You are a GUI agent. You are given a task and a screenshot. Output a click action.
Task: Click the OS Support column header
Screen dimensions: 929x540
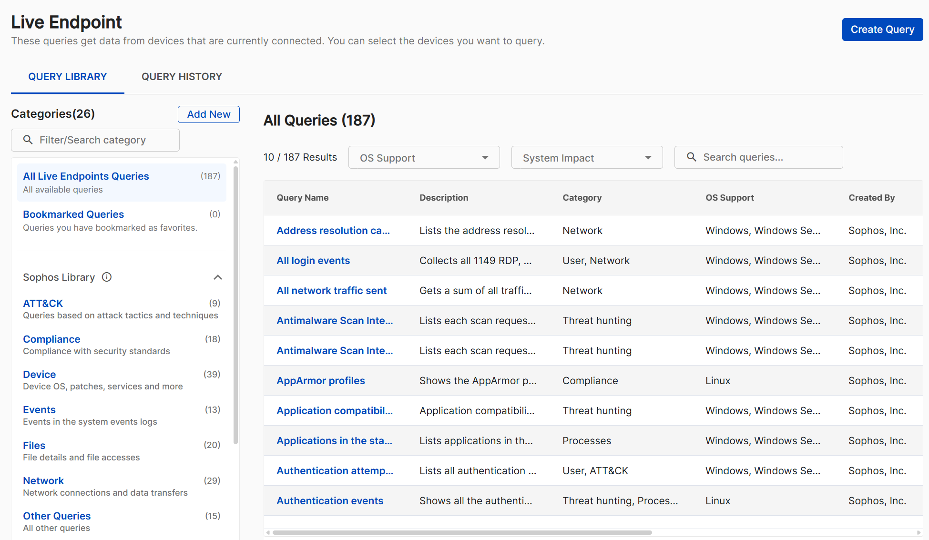(x=730, y=198)
